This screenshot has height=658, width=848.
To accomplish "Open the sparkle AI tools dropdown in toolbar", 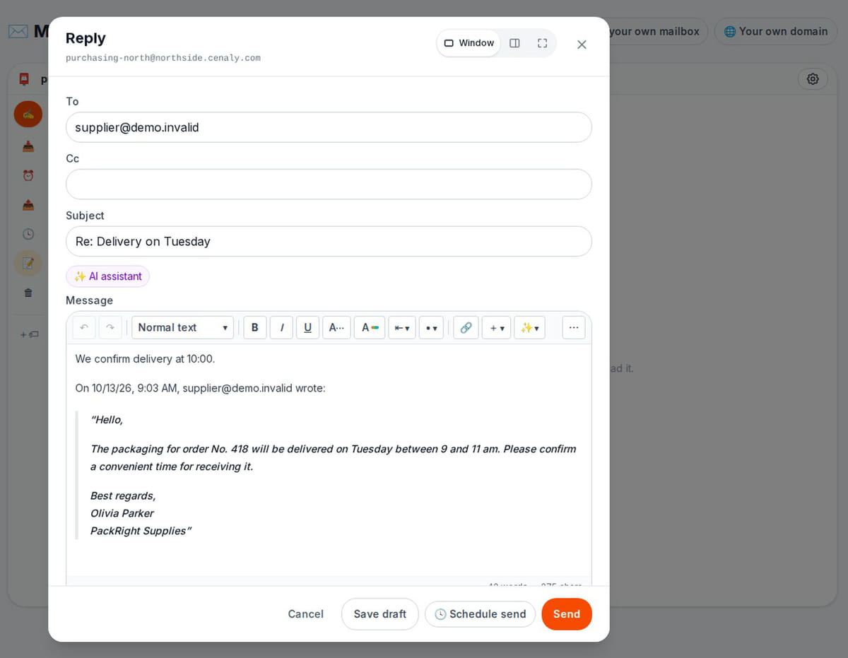I will coord(529,327).
